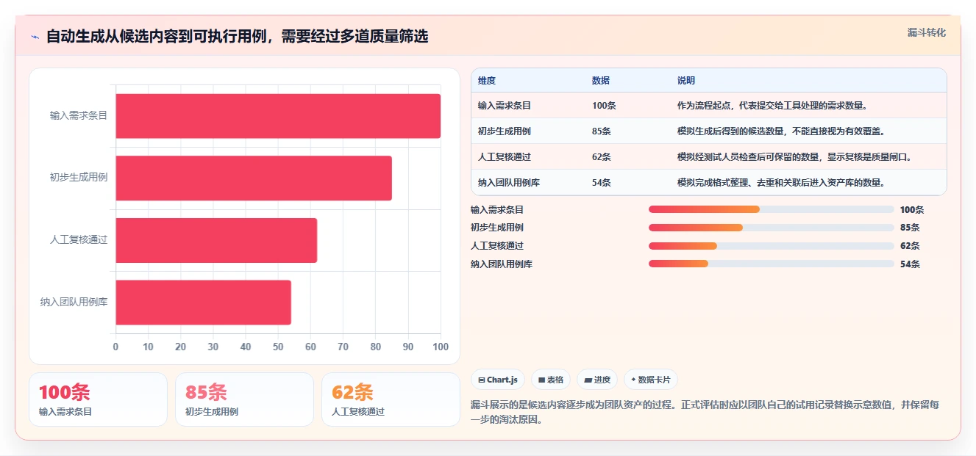Click the 纳入团队用例库 bar in the chart
976x456 pixels.
point(203,302)
